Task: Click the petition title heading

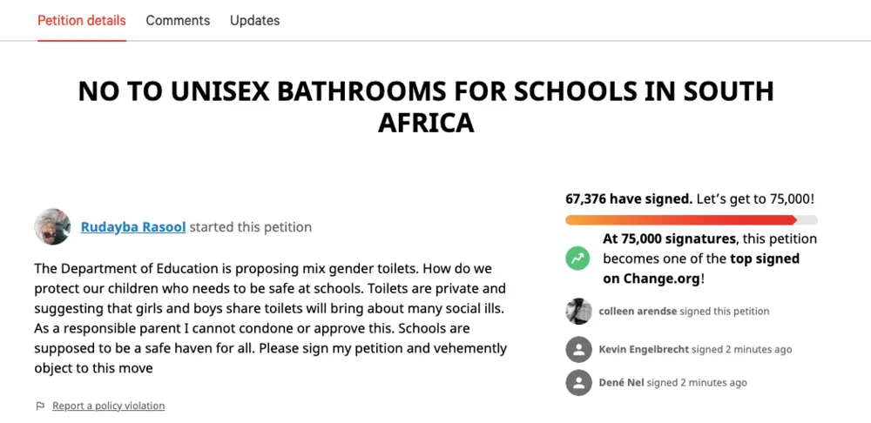Action: pyautogui.click(x=426, y=106)
